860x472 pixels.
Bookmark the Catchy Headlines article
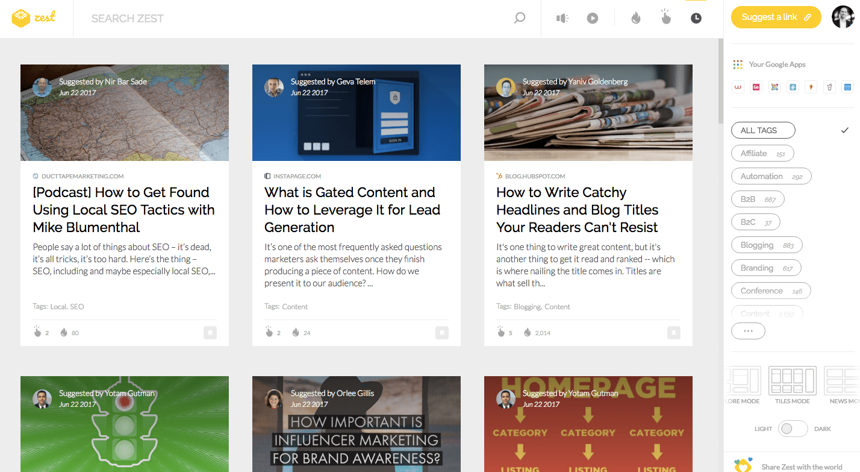(674, 332)
